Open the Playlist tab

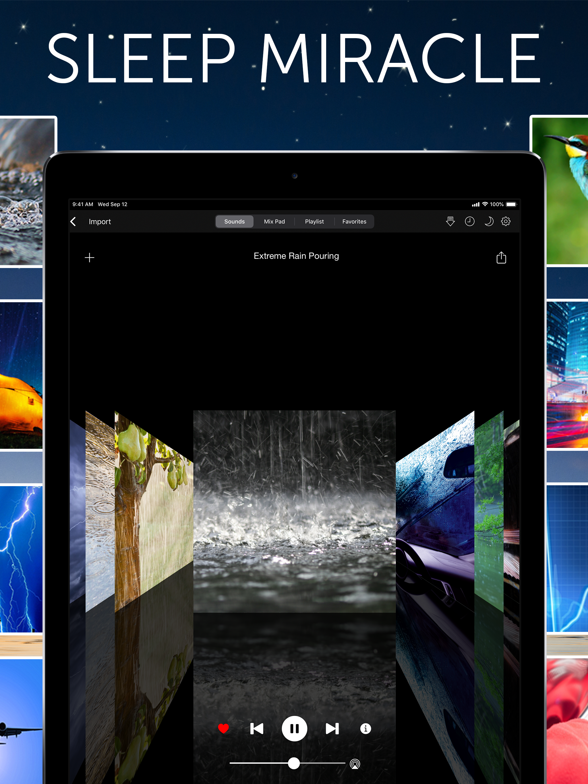(x=314, y=222)
